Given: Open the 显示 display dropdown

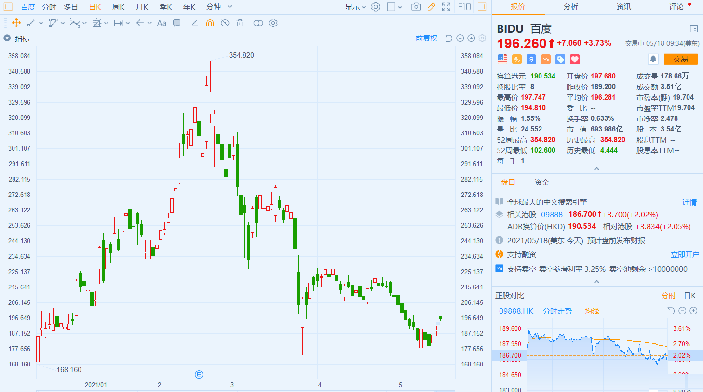Looking at the screenshot, I should [355, 7].
